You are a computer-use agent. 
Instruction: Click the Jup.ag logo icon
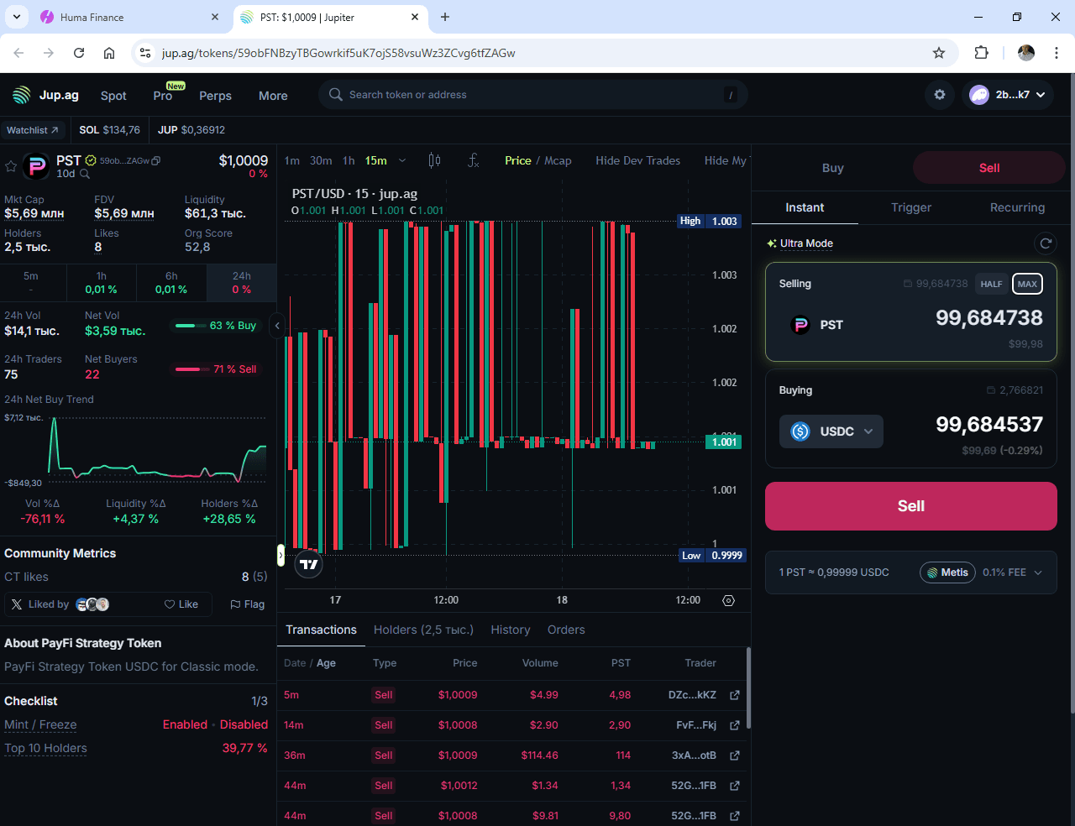point(22,95)
